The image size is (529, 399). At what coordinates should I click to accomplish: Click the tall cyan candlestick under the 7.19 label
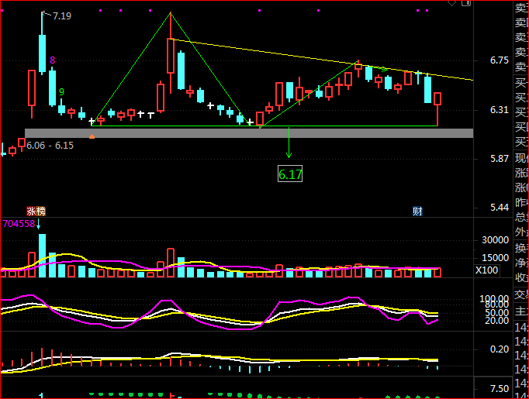tap(42, 53)
